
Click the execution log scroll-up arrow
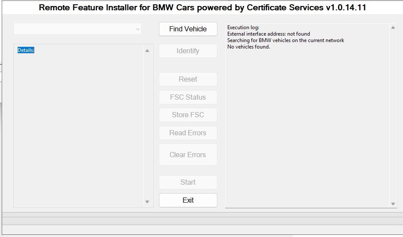tap(393, 27)
